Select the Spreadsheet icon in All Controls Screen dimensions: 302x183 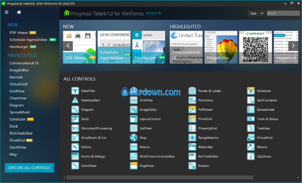(251, 109)
